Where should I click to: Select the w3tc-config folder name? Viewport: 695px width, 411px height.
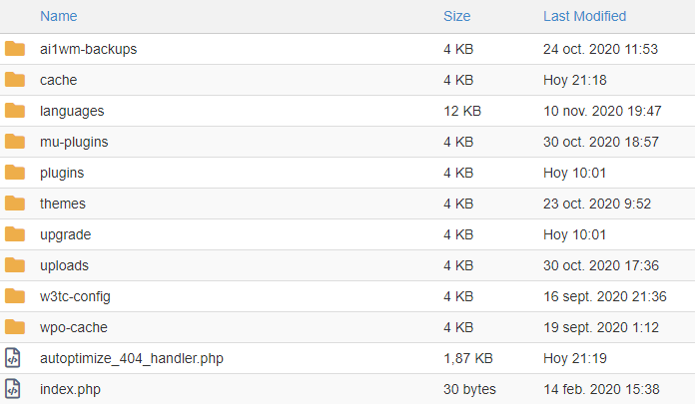[x=75, y=296]
